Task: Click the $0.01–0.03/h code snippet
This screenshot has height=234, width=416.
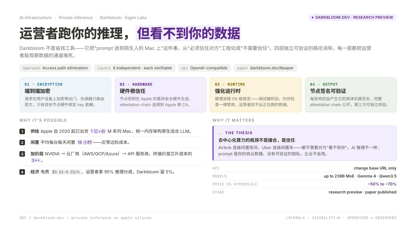Action: 66,172
